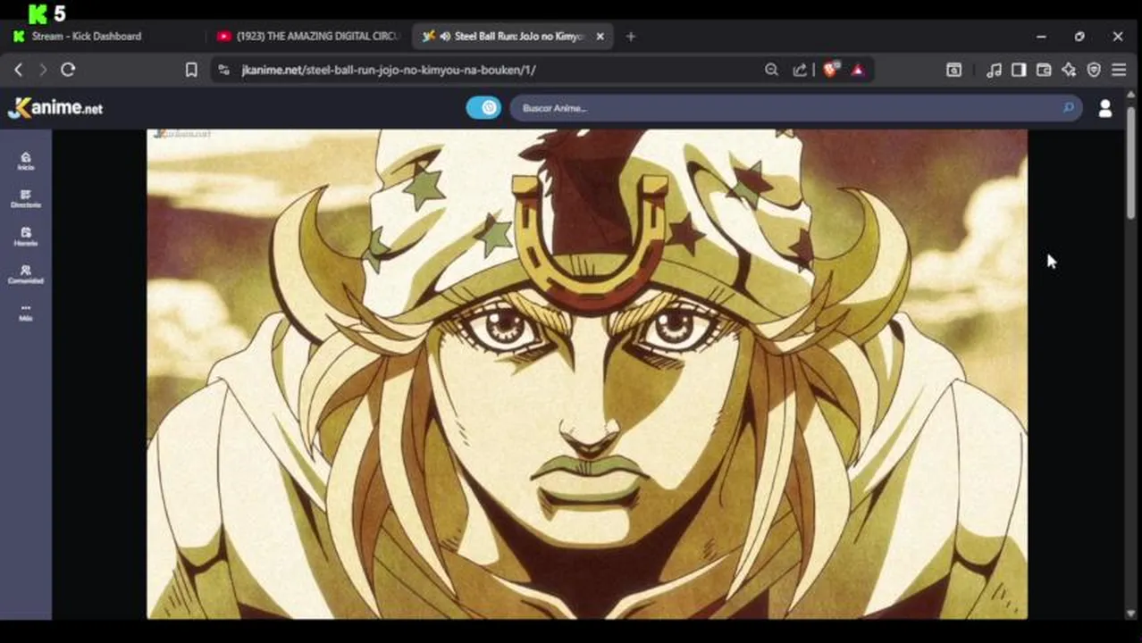Click the zoom-out magnifier in address bar
Viewport: 1142px width, 643px height.
click(771, 70)
